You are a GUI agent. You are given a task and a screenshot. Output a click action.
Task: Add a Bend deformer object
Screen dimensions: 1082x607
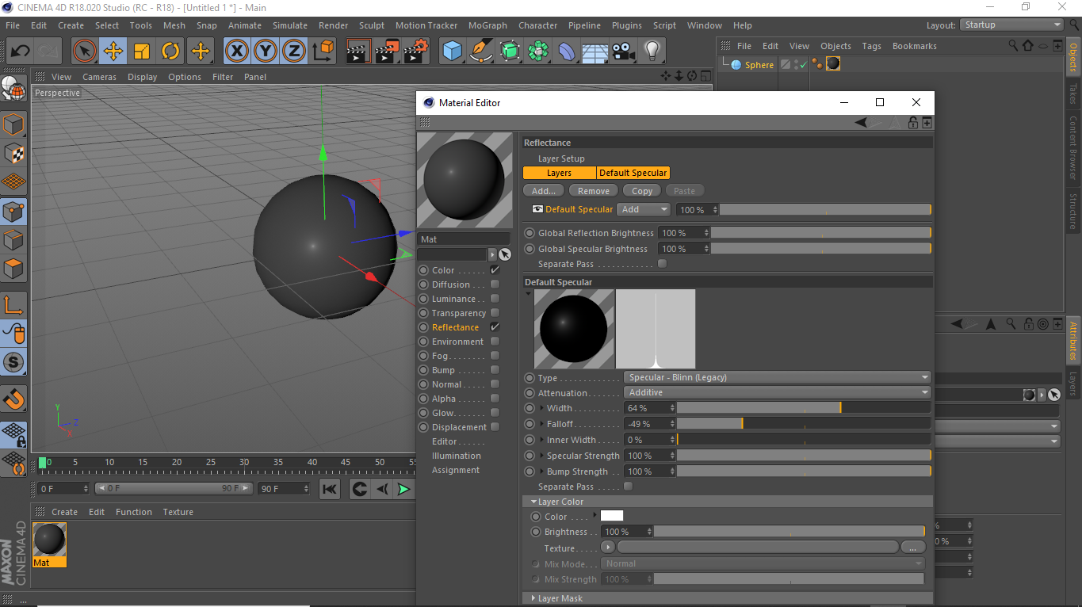(x=567, y=52)
